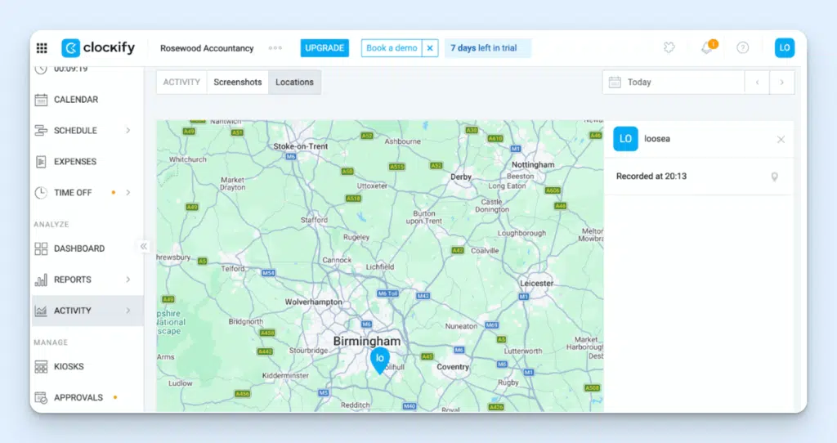Click Rosewood Accountancy workspace name
This screenshot has height=443, width=837.
point(207,48)
